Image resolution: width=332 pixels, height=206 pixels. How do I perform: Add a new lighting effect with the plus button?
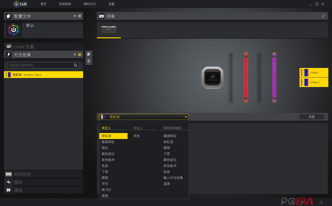click(74, 55)
